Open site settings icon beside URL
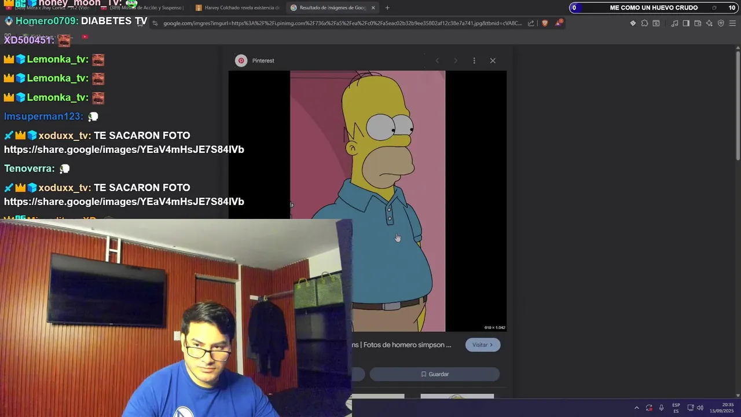This screenshot has width=741, height=417. click(x=155, y=23)
